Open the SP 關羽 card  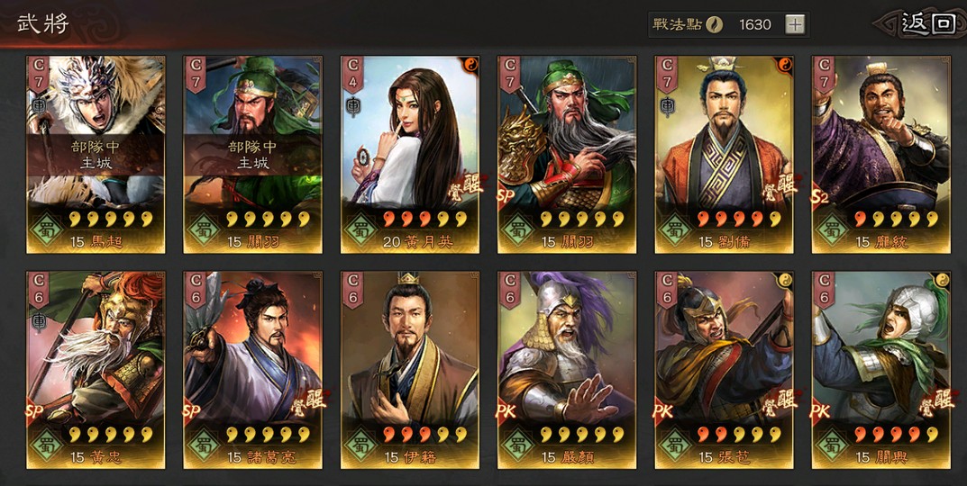click(568, 155)
